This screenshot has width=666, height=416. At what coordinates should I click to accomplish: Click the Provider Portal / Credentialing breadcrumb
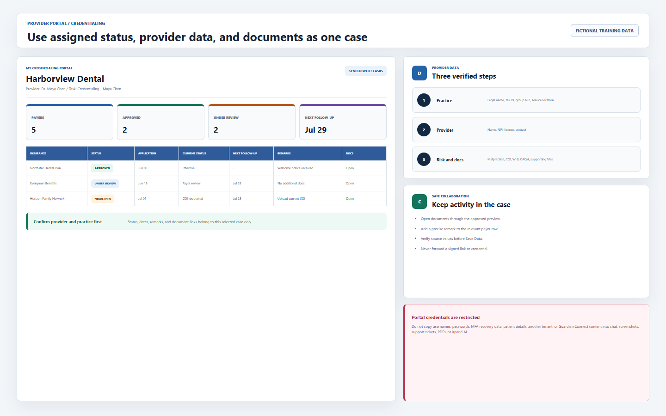click(x=66, y=23)
